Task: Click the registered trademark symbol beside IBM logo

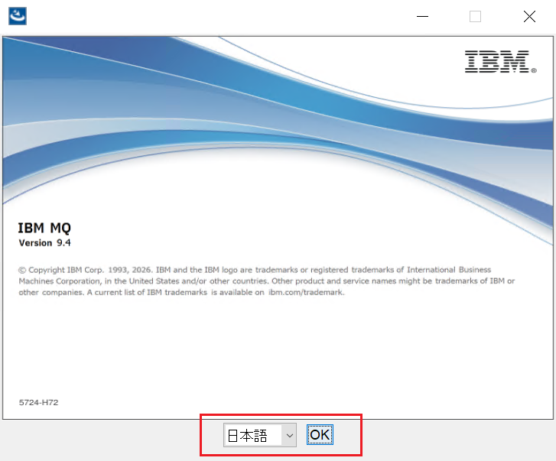Action: point(534,70)
